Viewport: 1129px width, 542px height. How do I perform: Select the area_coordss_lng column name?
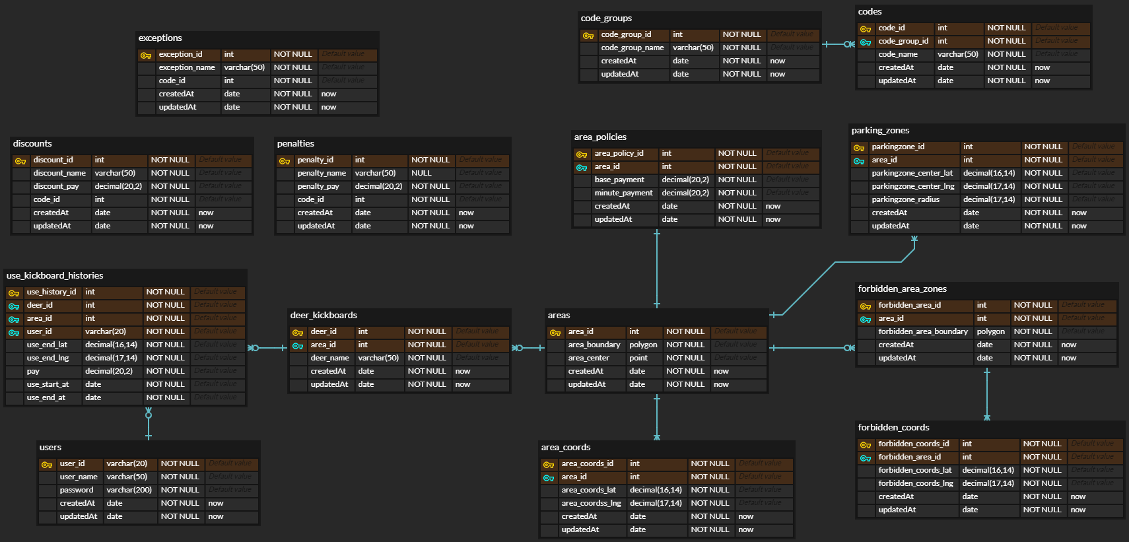pos(591,503)
